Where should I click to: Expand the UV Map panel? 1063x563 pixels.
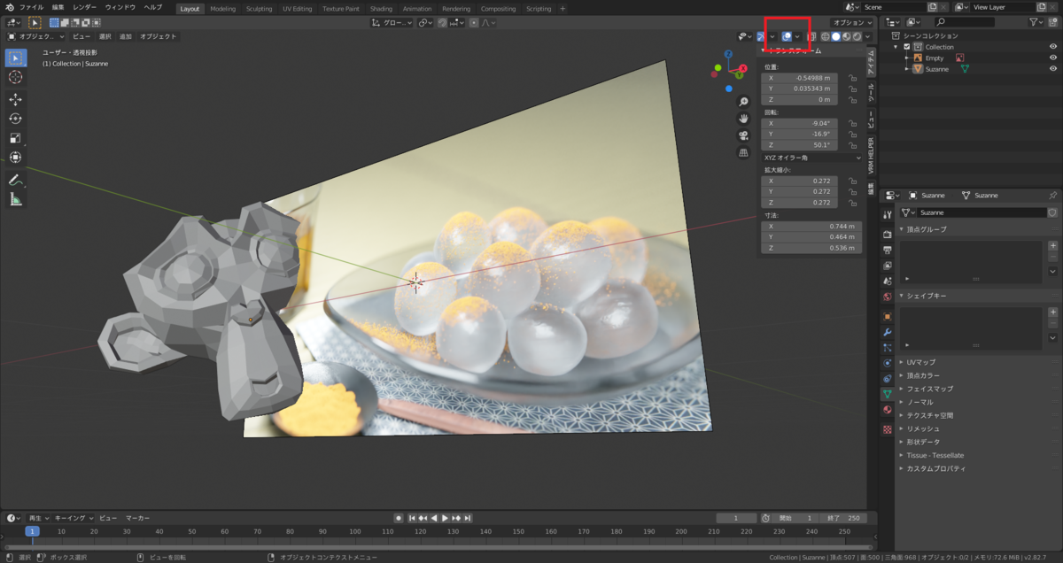click(921, 362)
